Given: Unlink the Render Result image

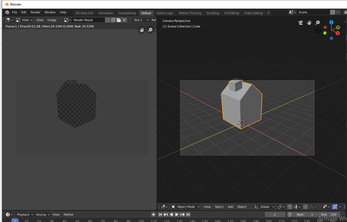Looking at the screenshot, I should click(x=124, y=20).
